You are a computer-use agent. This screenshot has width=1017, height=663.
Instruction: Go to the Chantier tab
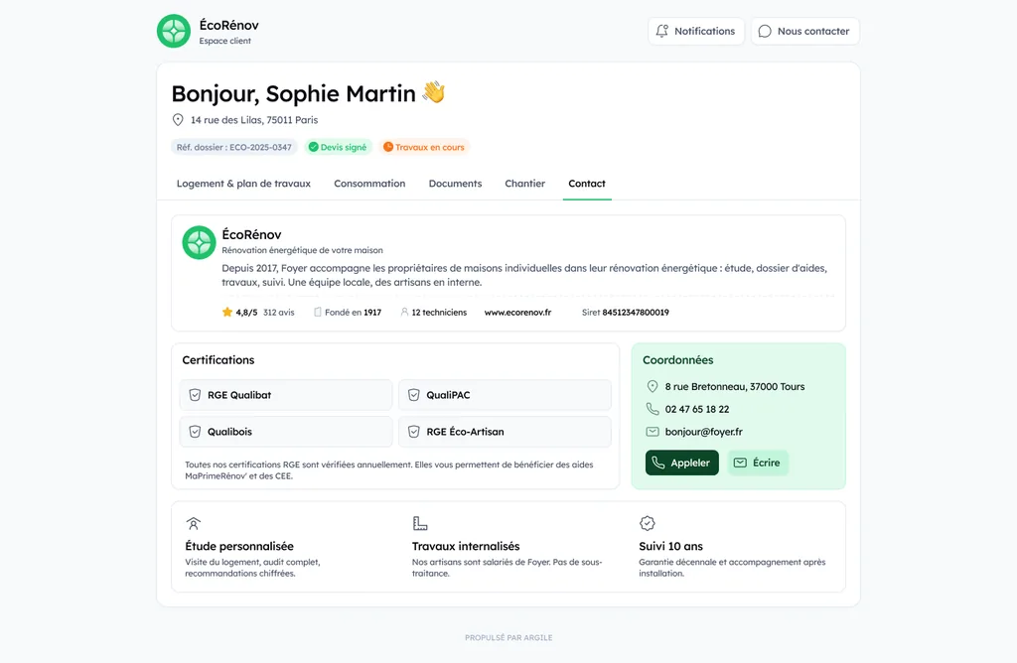point(524,184)
